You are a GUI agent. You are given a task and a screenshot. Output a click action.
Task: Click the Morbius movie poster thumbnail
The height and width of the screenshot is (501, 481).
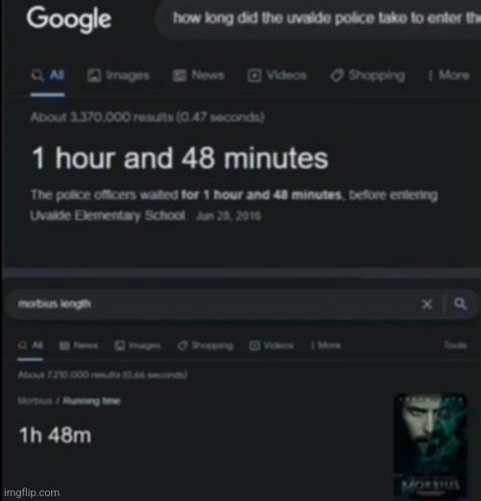coord(430,445)
